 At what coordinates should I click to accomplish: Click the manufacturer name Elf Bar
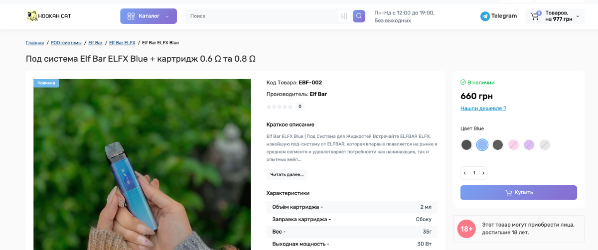point(318,94)
